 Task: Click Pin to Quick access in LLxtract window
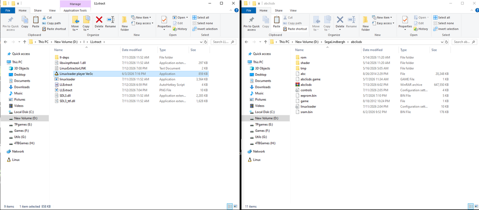click(10, 23)
